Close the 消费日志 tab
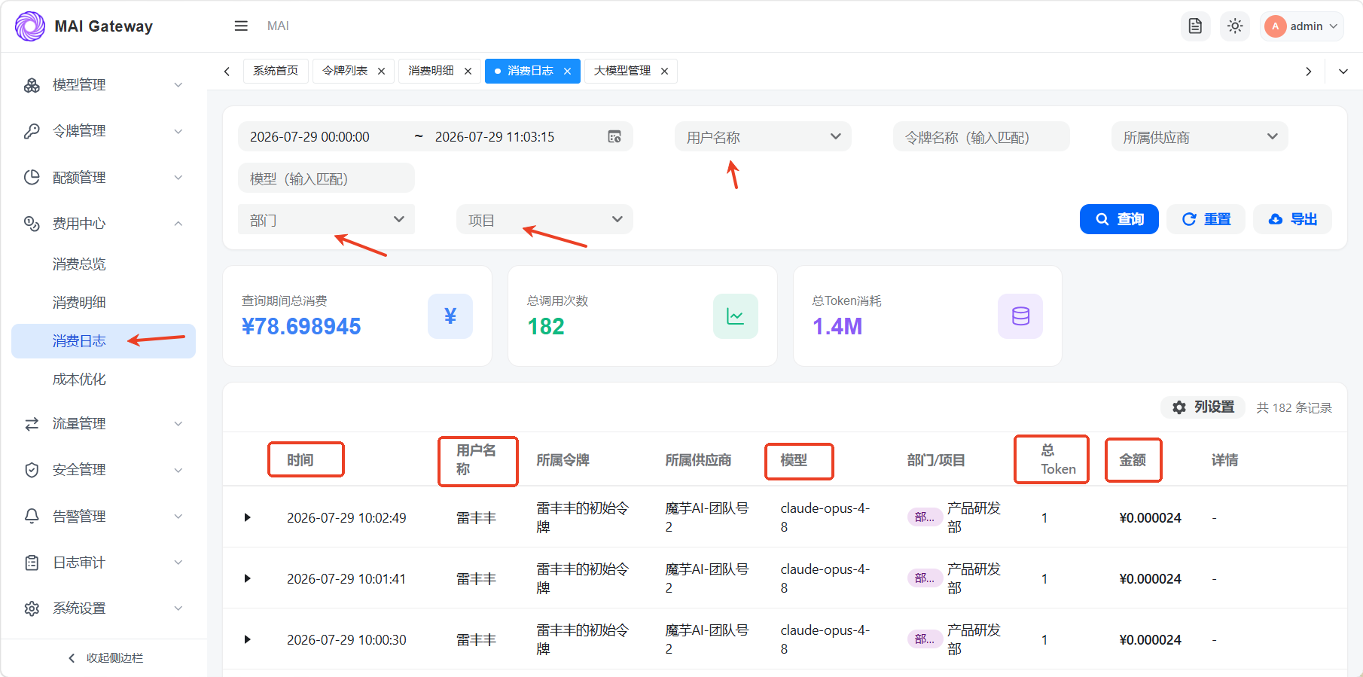 coord(567,71)
